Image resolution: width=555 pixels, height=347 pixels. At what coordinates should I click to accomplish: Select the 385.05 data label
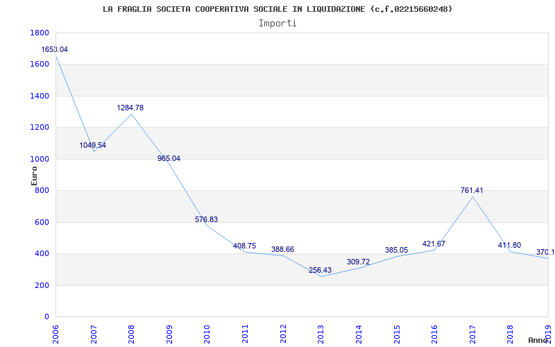pos(396,250)
